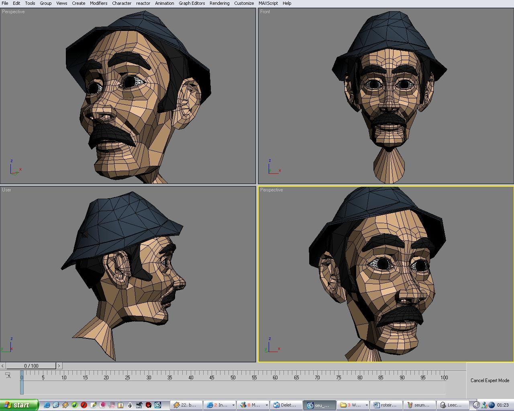514x411 pixels.
Task: Open the Mini Curve Editor via track bar icon
Action: coord(8,376)
